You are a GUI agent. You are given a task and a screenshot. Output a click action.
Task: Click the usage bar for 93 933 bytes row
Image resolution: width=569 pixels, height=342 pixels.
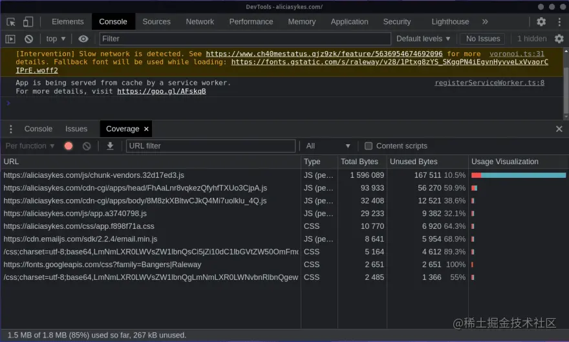[475, 188]
